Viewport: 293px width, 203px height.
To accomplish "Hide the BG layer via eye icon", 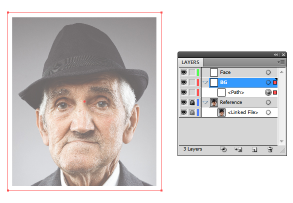I will click(183, 82).
